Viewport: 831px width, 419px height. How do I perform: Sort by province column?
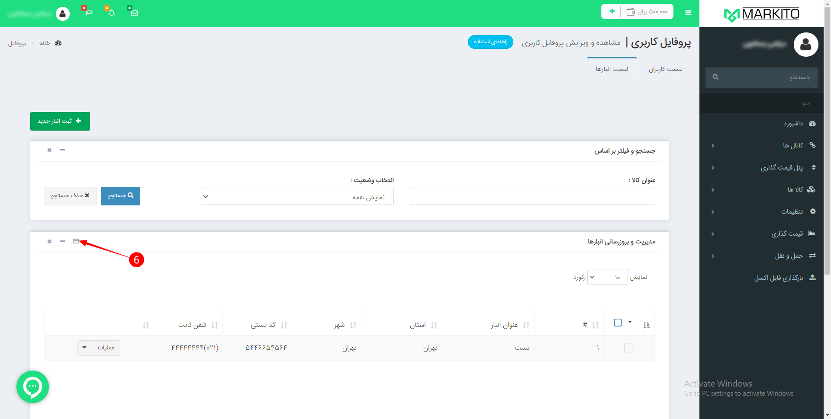434,325
